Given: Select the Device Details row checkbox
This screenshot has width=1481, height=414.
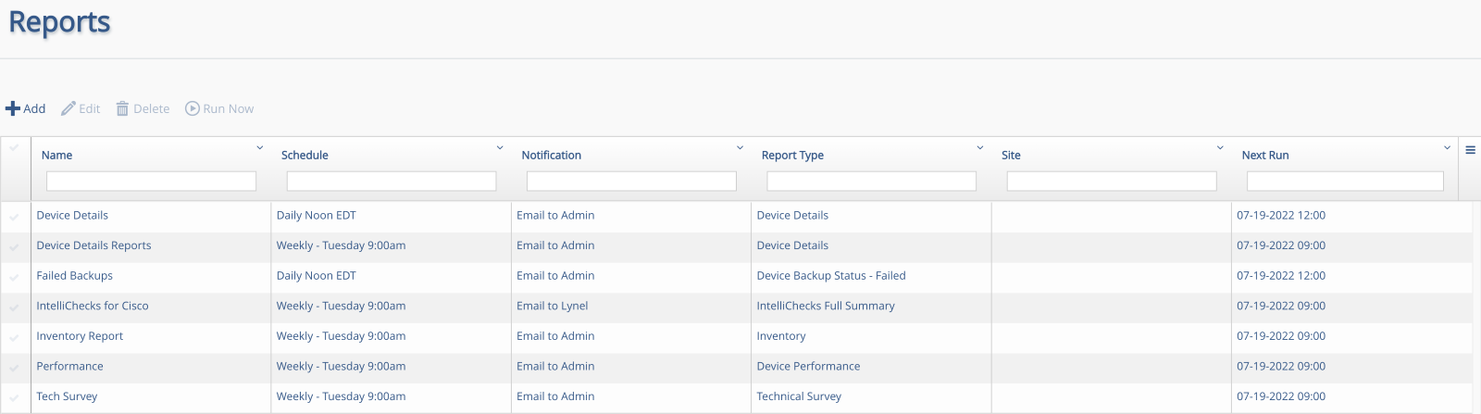Looking at the screenshot, I should [14, 218].
